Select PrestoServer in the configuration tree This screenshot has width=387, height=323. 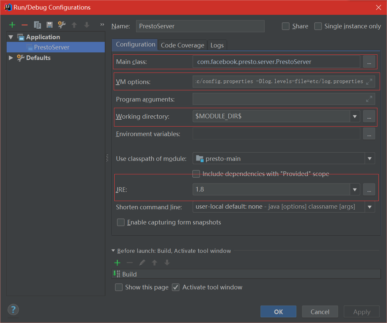[x=56, y=47]
